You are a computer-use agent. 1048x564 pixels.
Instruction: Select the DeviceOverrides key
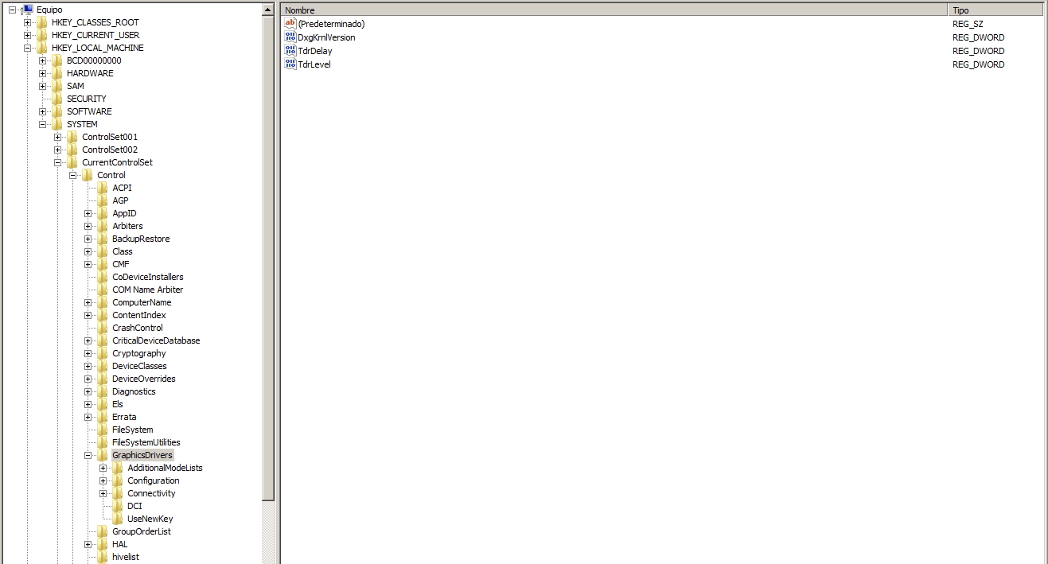(144, 379)
